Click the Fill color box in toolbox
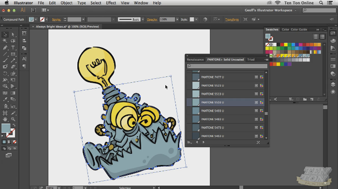 (x=6, y=128)
